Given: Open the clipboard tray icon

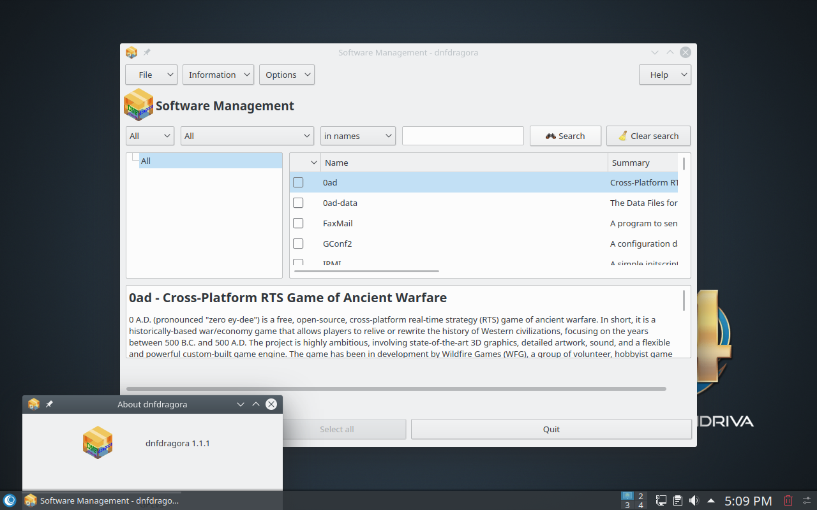Looking at the screenshot, I should pyautogui.click(x=678, y=500).
